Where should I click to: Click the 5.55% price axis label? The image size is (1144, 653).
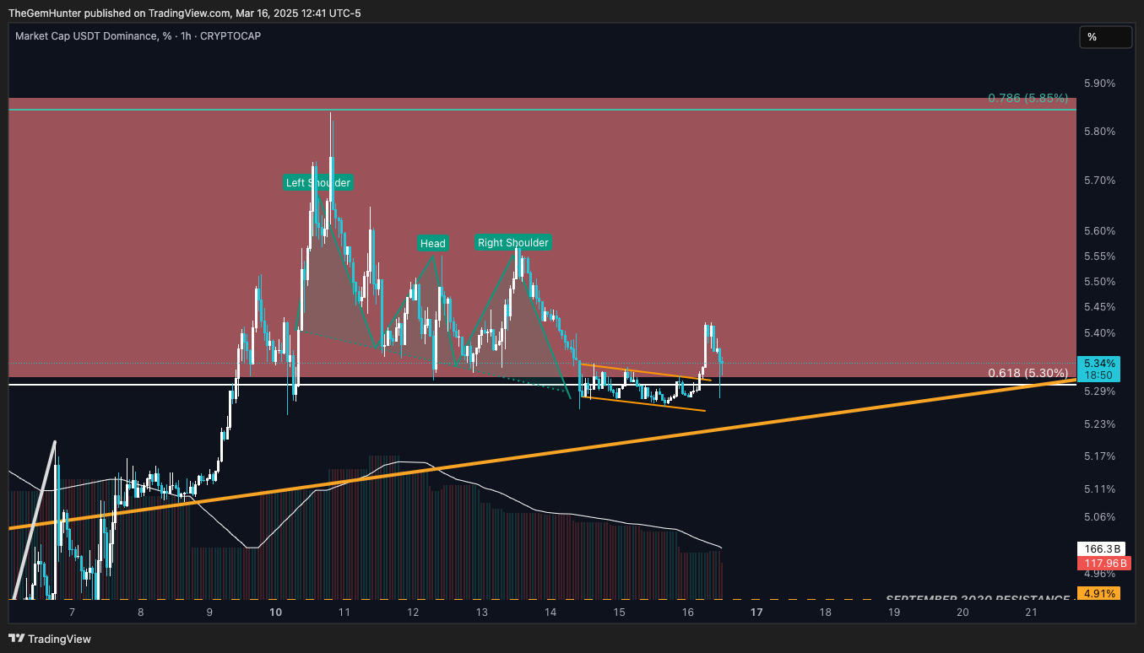(1099, 256)
